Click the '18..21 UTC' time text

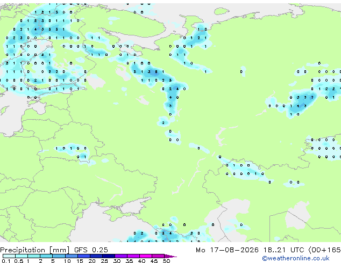pyautogui.click(x=283, y=250)
